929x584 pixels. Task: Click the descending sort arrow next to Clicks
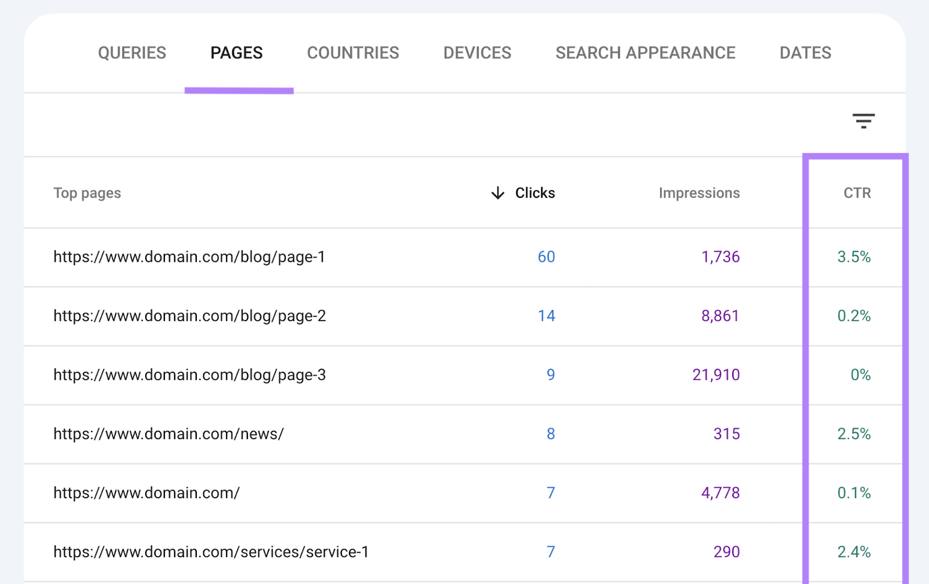click(x=498, y=193)
